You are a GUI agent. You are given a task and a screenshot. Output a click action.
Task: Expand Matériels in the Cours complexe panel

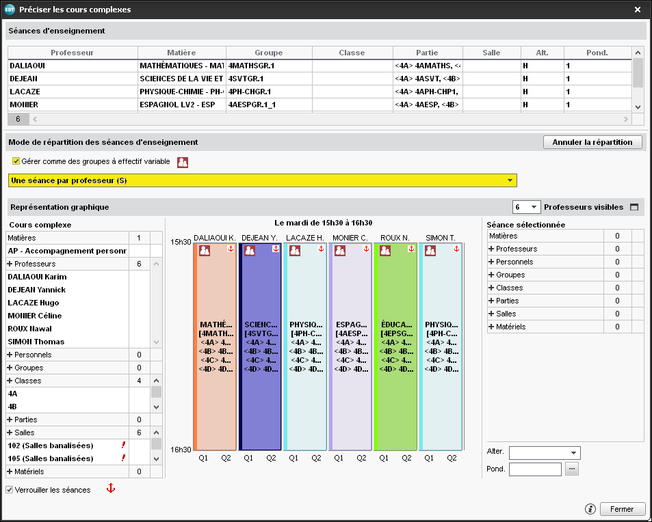(x=10, y=471)
